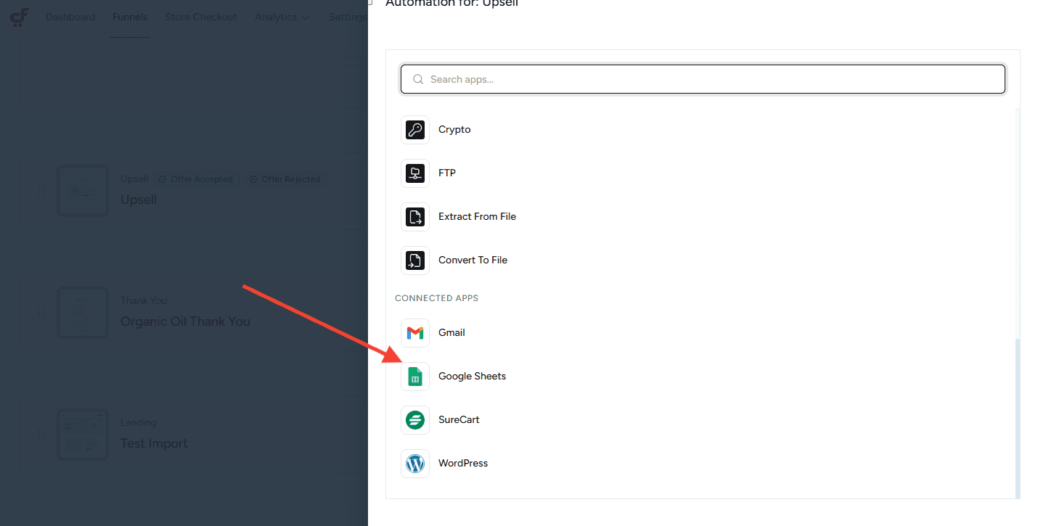Click the Upsell step thumbnail
The height and width of the screenshot is (526, 1038).
point(83,191)
